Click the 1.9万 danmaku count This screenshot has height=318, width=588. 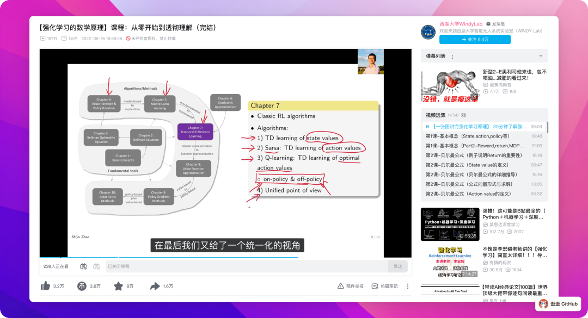tap(69, 39)
